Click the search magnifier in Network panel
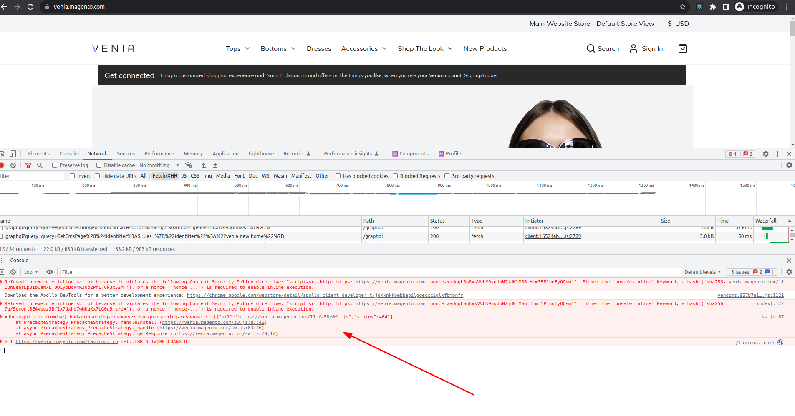The image size is (795, 416). point(40,165)
